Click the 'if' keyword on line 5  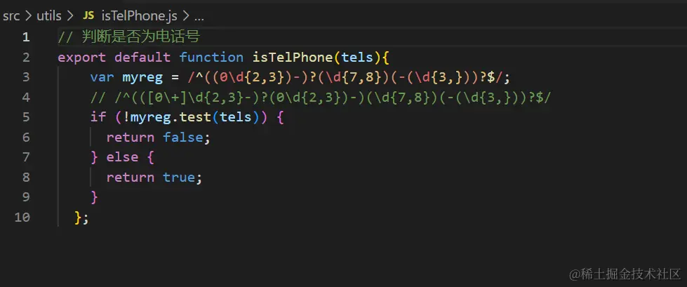(98, 117)
